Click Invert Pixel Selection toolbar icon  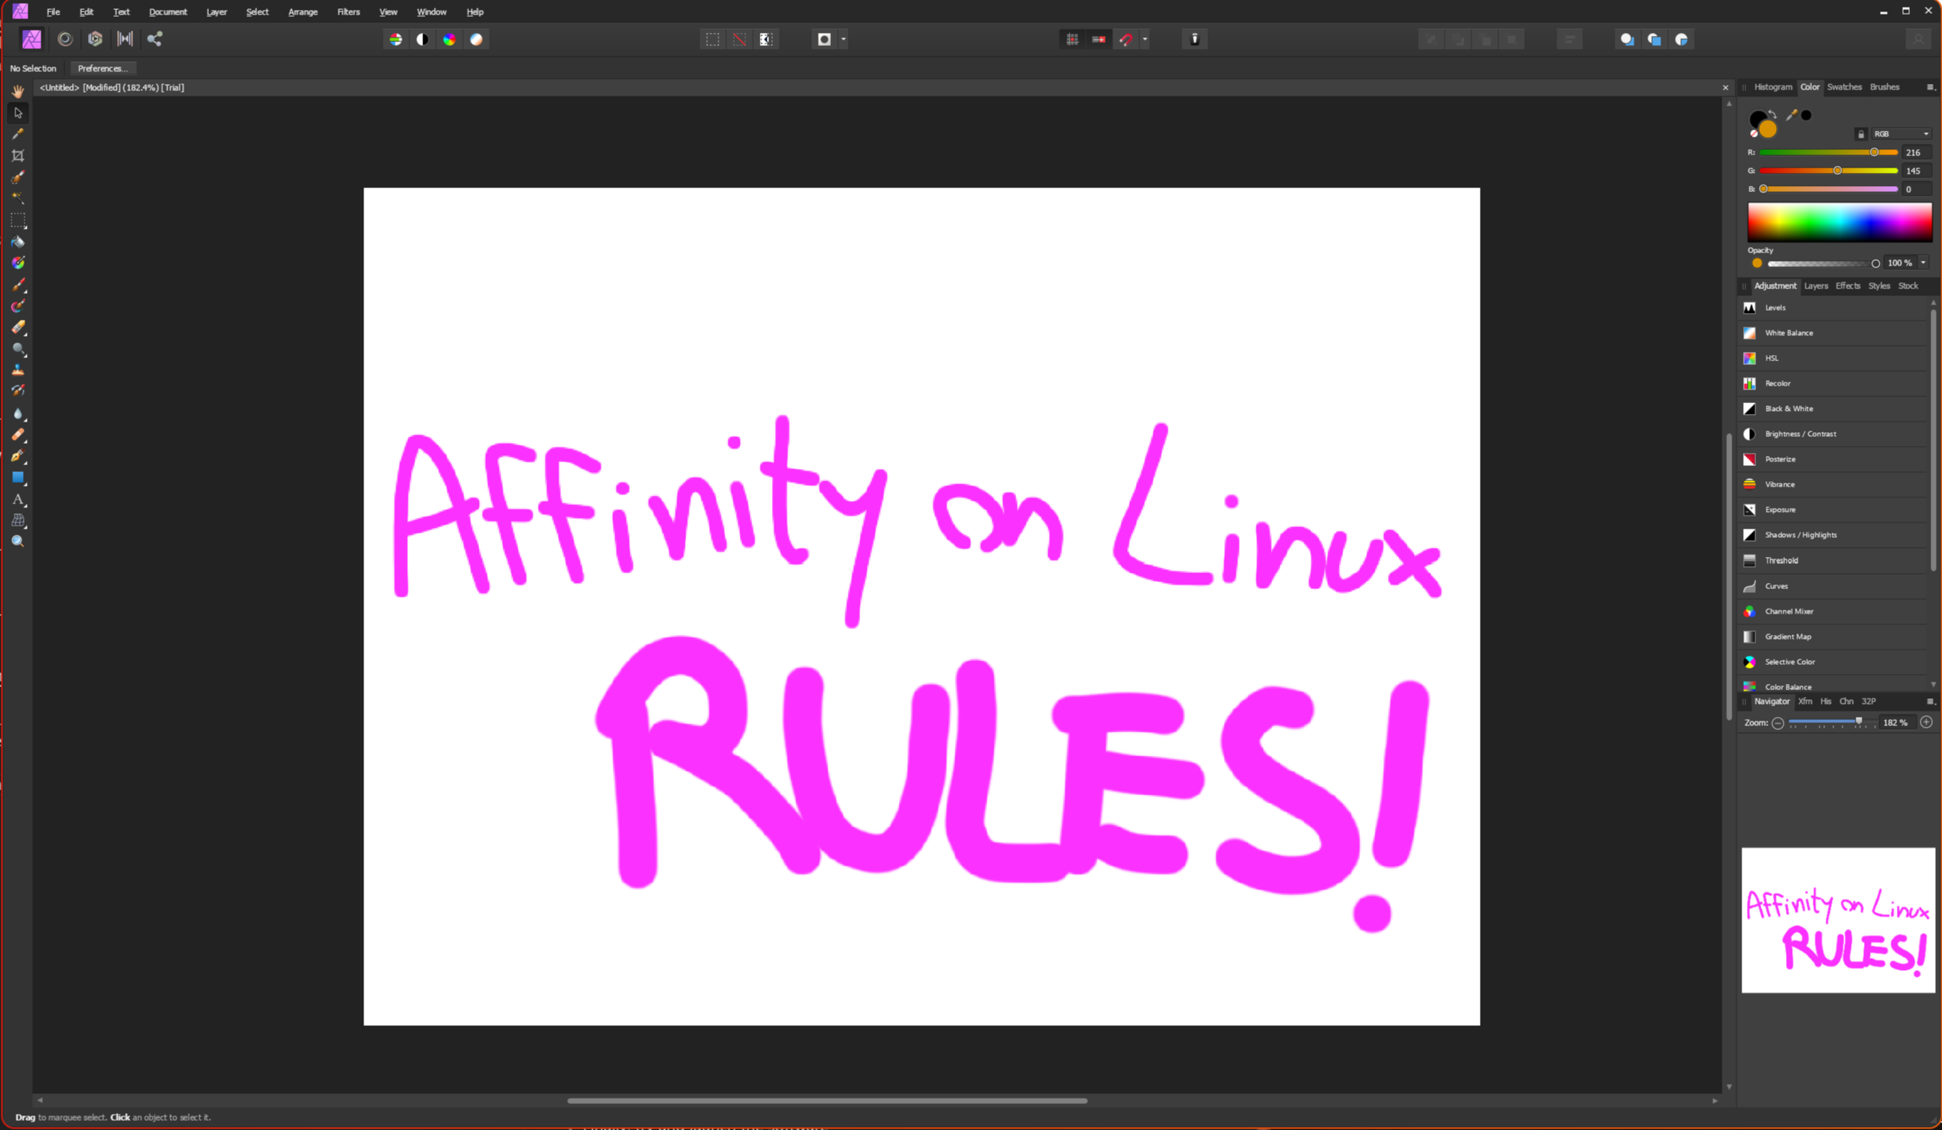pyautogui.click(x=766, y=39)
